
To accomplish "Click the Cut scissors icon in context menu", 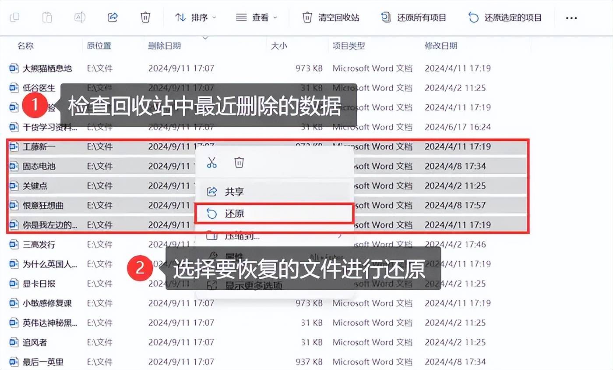I will click(212, 162).
